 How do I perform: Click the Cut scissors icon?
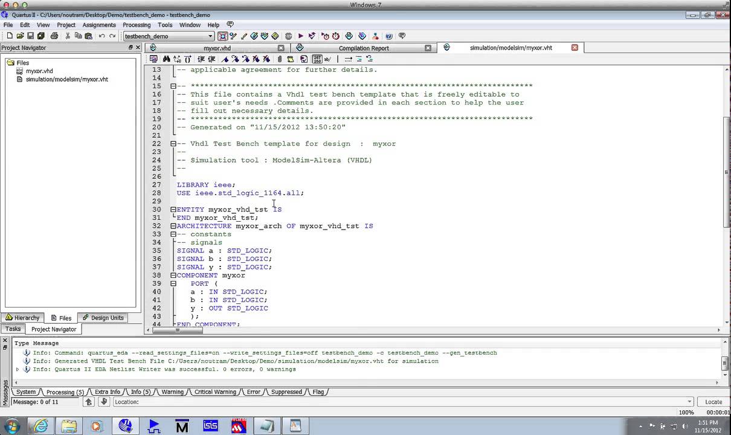click(x=68, y=36)
